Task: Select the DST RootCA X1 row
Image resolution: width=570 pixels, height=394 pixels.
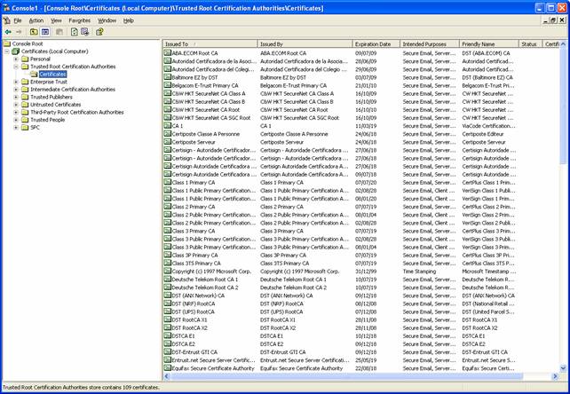Action: click(x=361, y=319)
